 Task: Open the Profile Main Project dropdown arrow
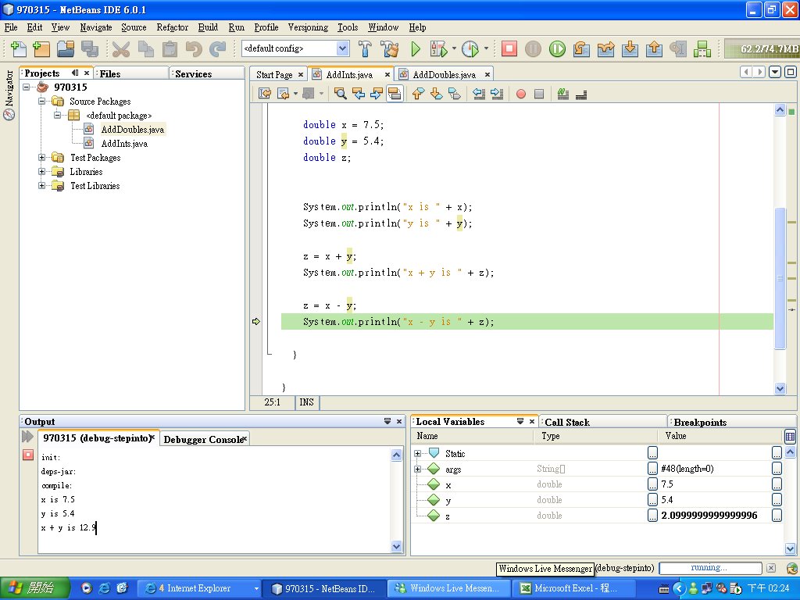click(486, 49)
